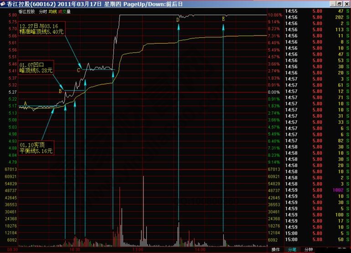Click the 均线 legend label

[52, 11]
